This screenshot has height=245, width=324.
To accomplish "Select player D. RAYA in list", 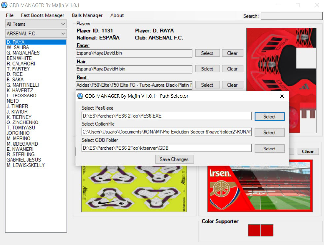I will (36, 42).
